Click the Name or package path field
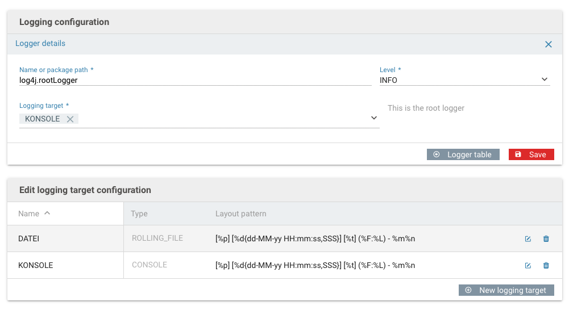The height and width of the screenshot is (310, 569). coord(195,80)
